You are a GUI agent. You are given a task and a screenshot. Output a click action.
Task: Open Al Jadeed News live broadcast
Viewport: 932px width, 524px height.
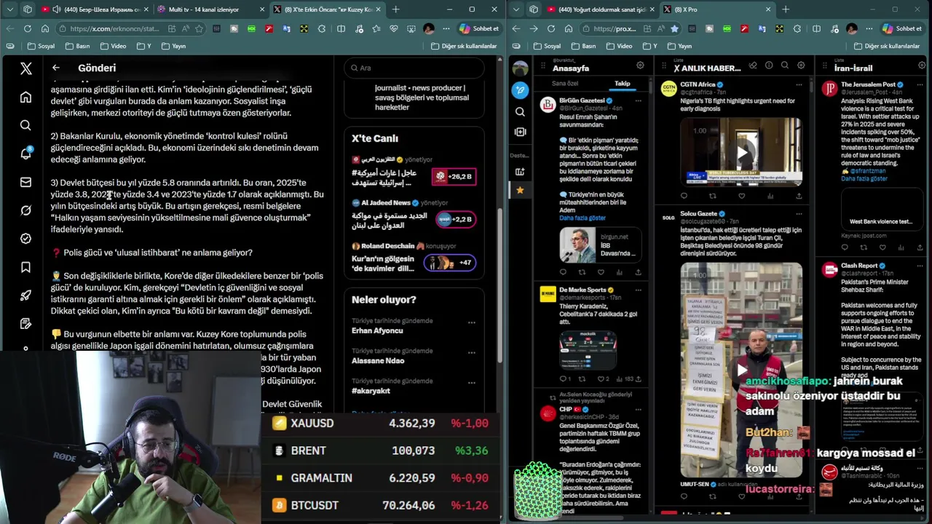click(414, 215)
